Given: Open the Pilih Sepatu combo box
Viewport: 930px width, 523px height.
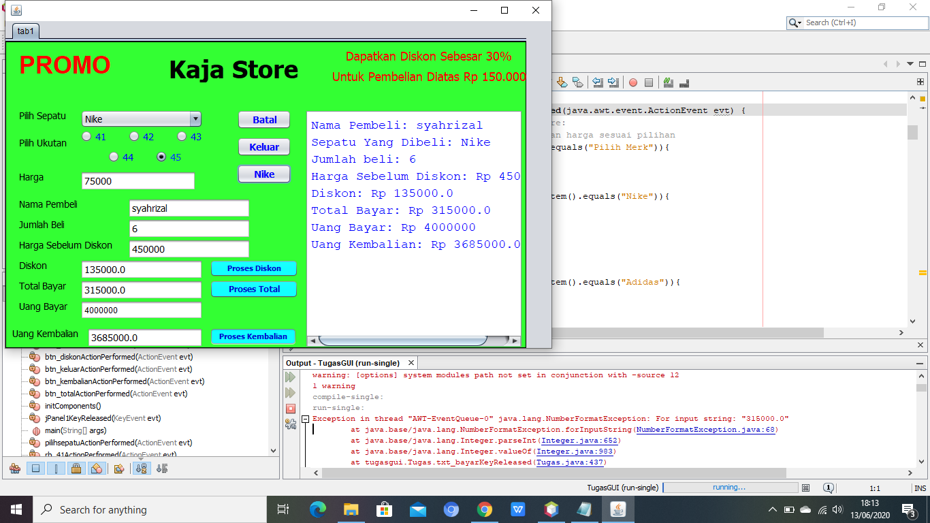Looking at the screenshot, I should [x=142, y=119].
